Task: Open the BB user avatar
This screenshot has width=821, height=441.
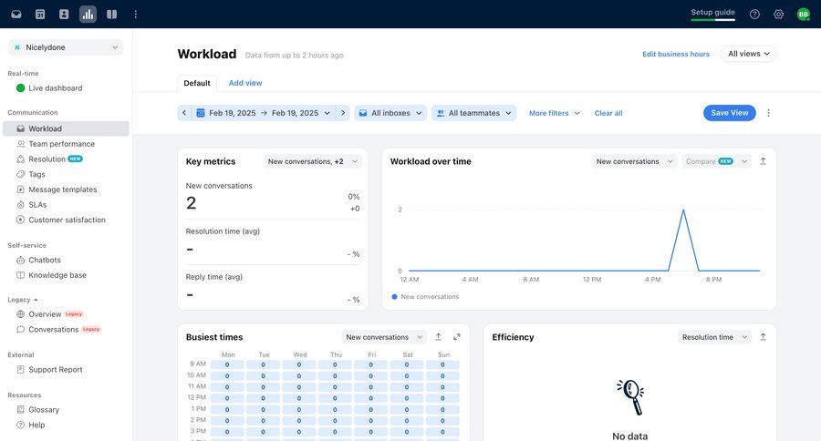Action: coord(803,15)
